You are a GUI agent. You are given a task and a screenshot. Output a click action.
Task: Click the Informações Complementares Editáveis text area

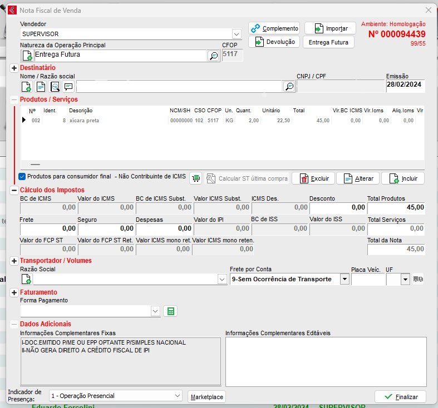pos(326,361)
